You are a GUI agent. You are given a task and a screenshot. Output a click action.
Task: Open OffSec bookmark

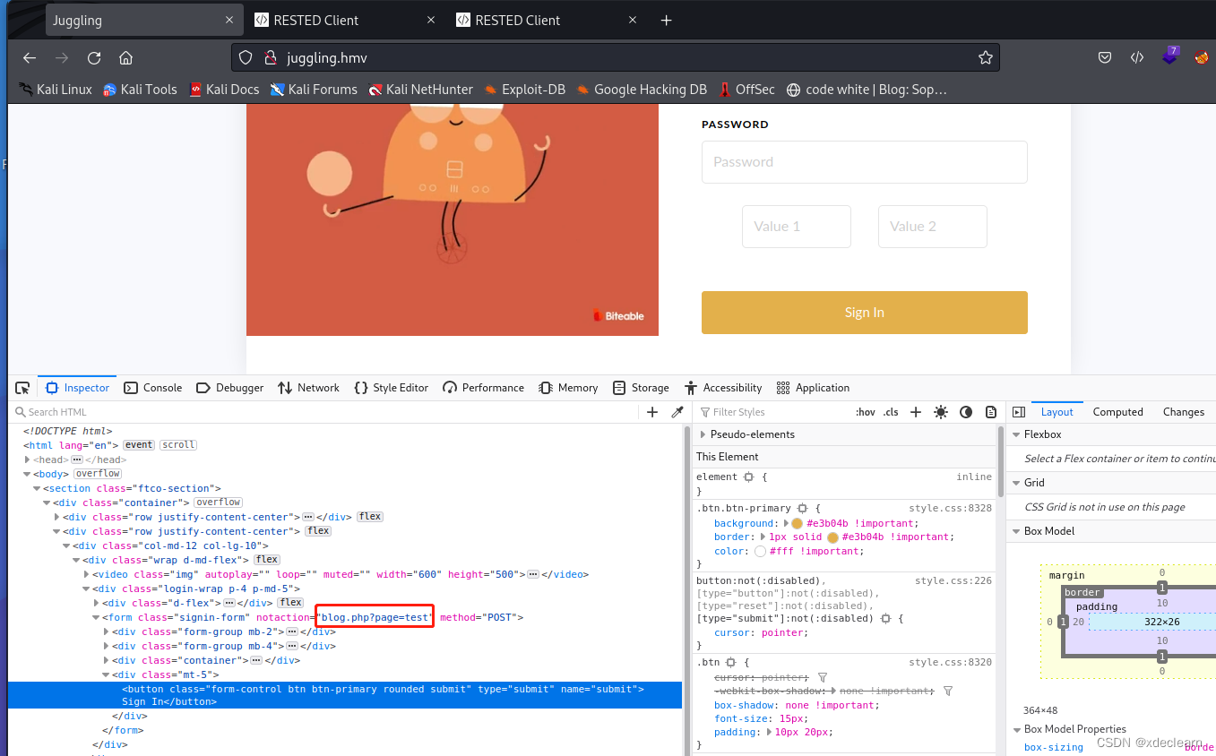click(747, 90)
